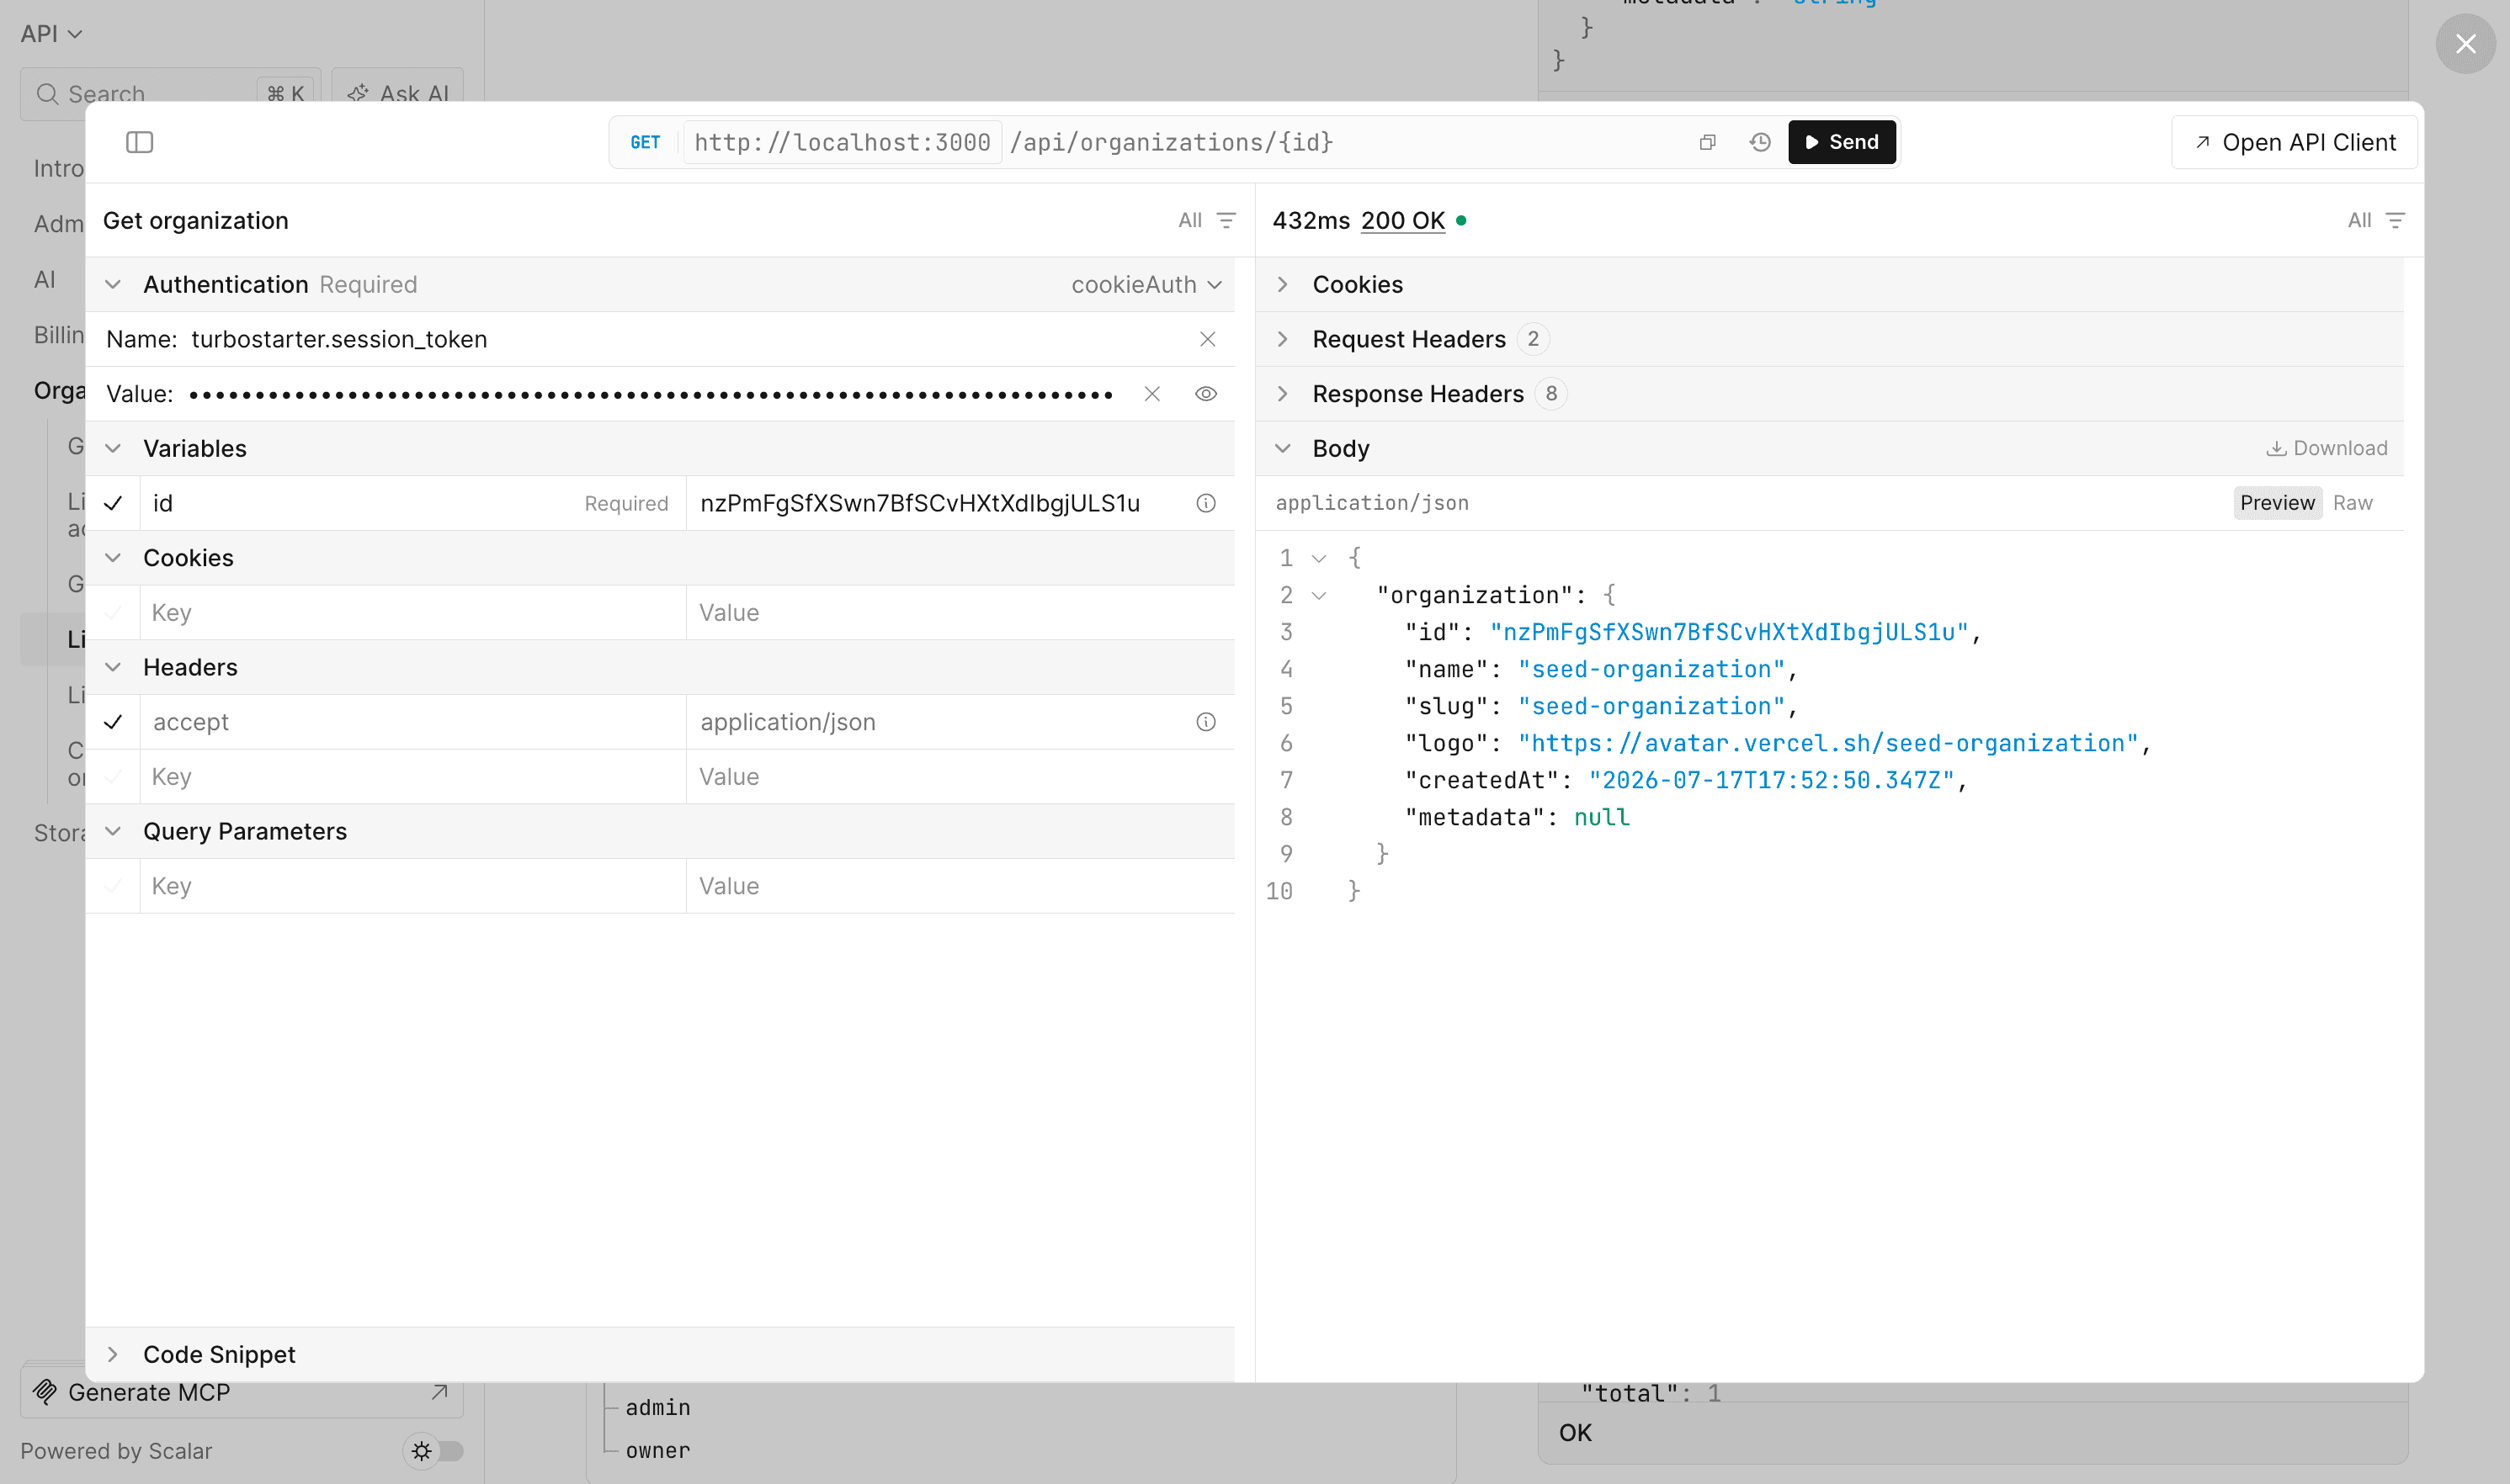This screenshot has height=1484, width=2510.
Task: Show info for the accept header
Action: [x=1206, y=722]
